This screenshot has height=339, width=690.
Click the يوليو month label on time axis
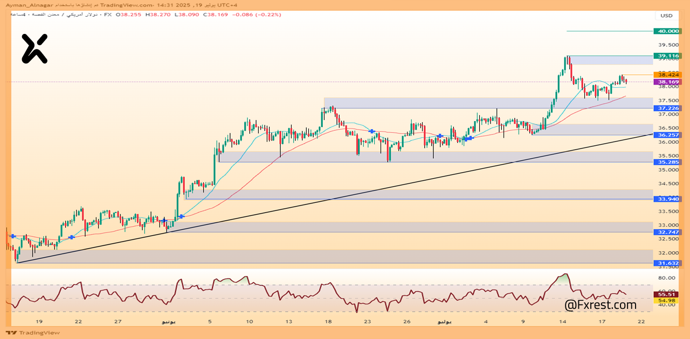(446, 321)
